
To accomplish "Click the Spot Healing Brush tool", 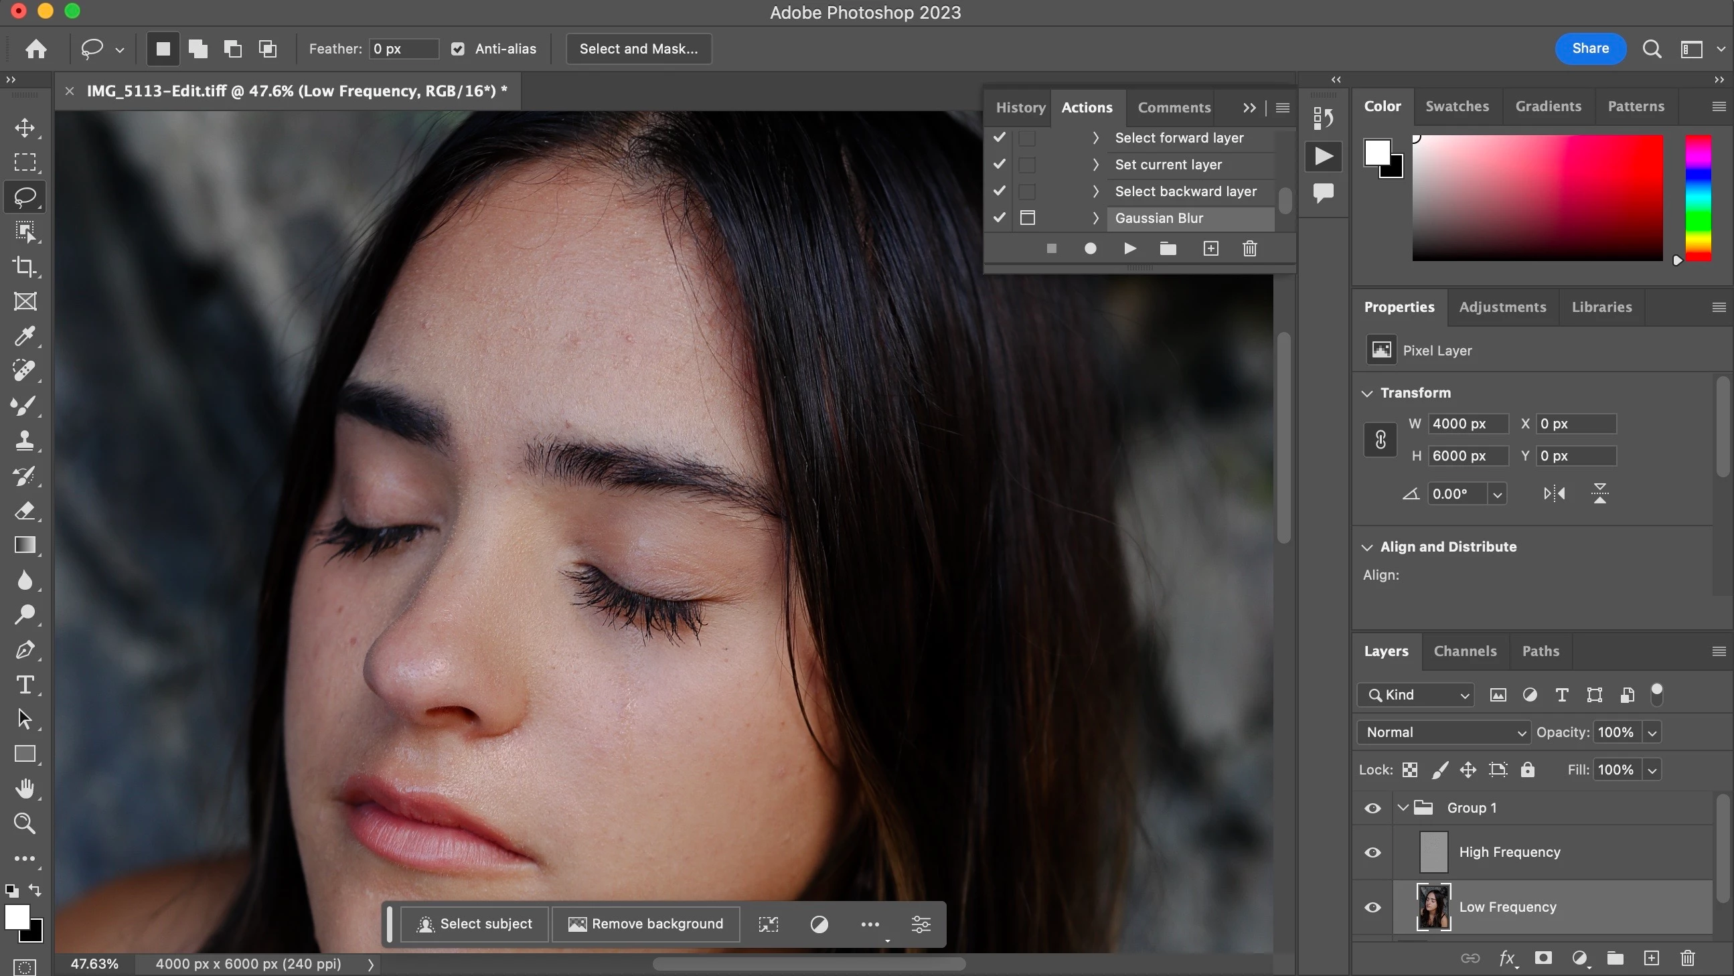I will tap(25, 371).
